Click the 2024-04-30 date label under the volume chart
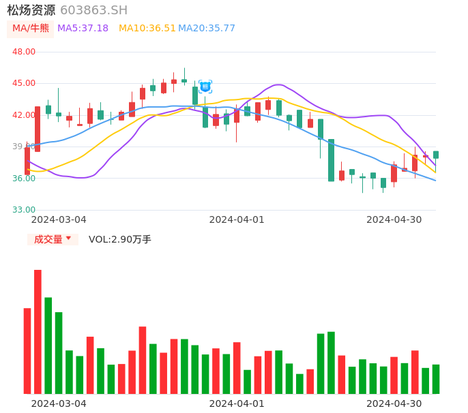The height and width of the screenshot is (413, 468). point(394,403)
